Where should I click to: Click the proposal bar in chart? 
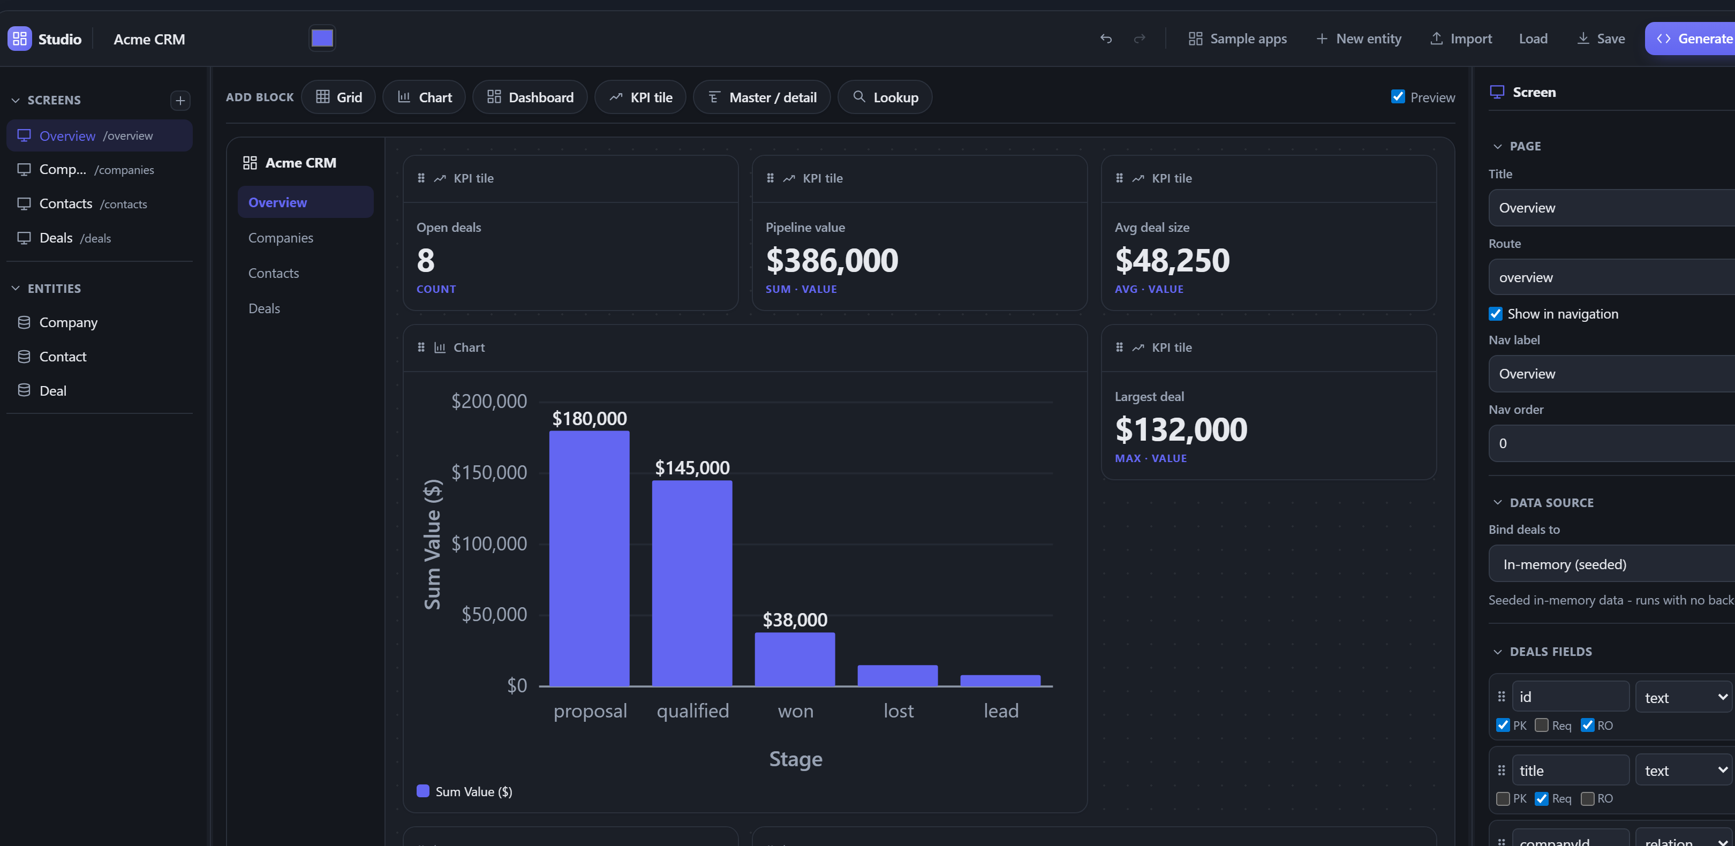point(590,558)
